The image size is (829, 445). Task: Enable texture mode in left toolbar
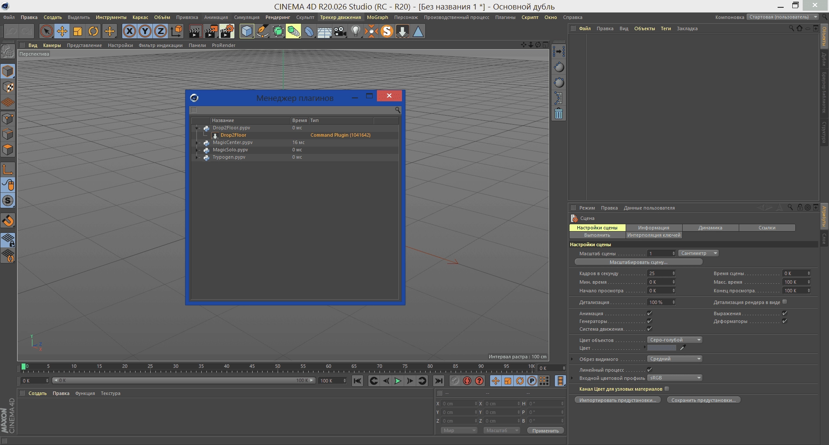point(8,87)
